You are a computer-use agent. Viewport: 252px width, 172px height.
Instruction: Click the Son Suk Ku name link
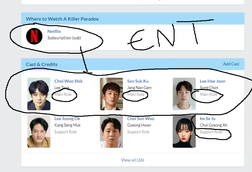[x=138, y=81]
